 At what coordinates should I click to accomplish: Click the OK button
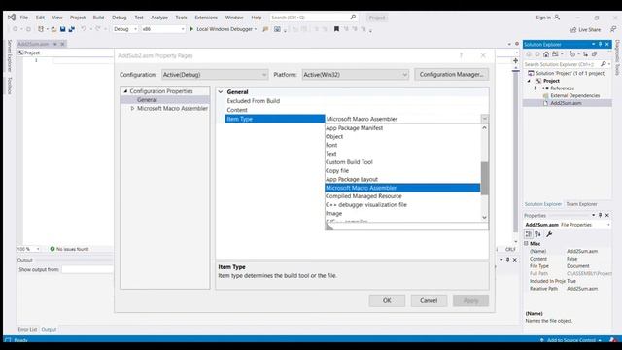coord(387,300)
